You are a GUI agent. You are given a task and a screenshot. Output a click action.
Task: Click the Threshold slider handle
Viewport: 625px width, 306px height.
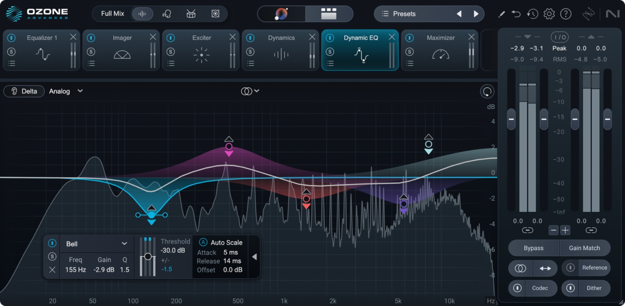[x=148, y=256]
